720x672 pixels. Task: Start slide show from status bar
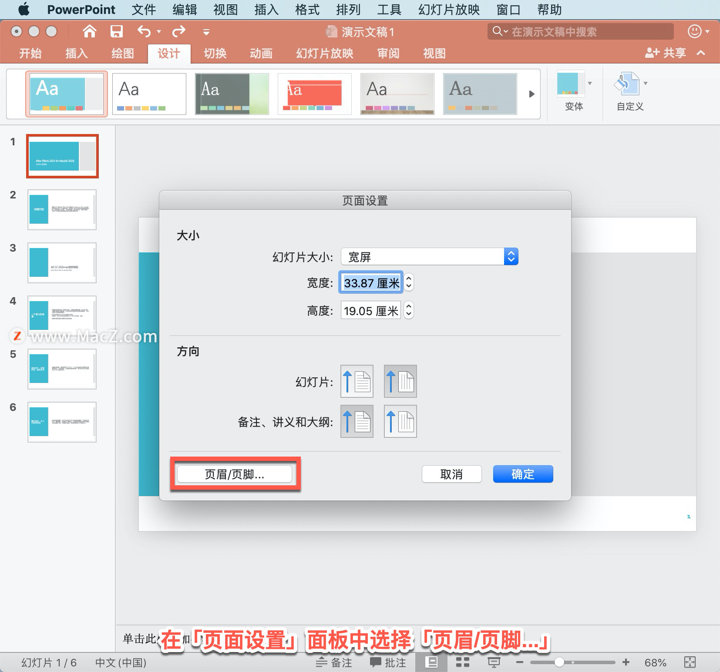tap(494, 662)
